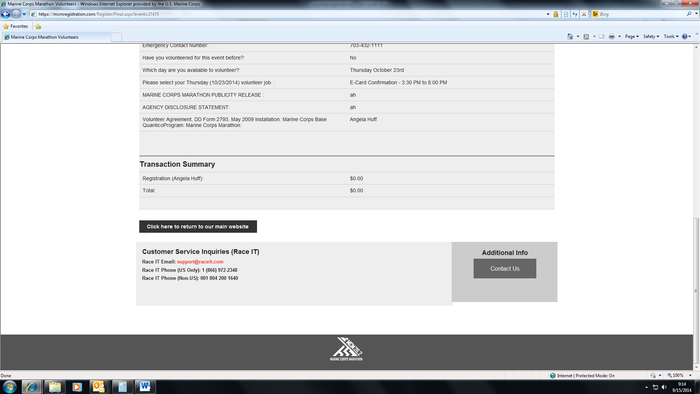Screen dimensions: 700x394
Task: Click the Home icon in command bar
Action: pyautogui.click(x=570, y=36)
